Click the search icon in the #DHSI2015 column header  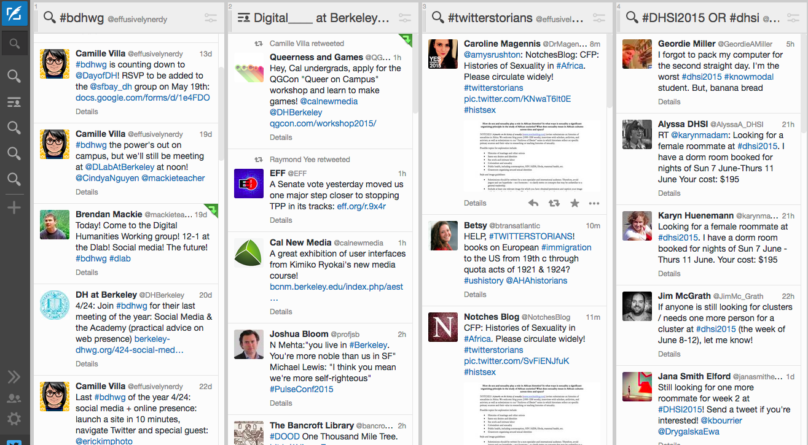632,18
